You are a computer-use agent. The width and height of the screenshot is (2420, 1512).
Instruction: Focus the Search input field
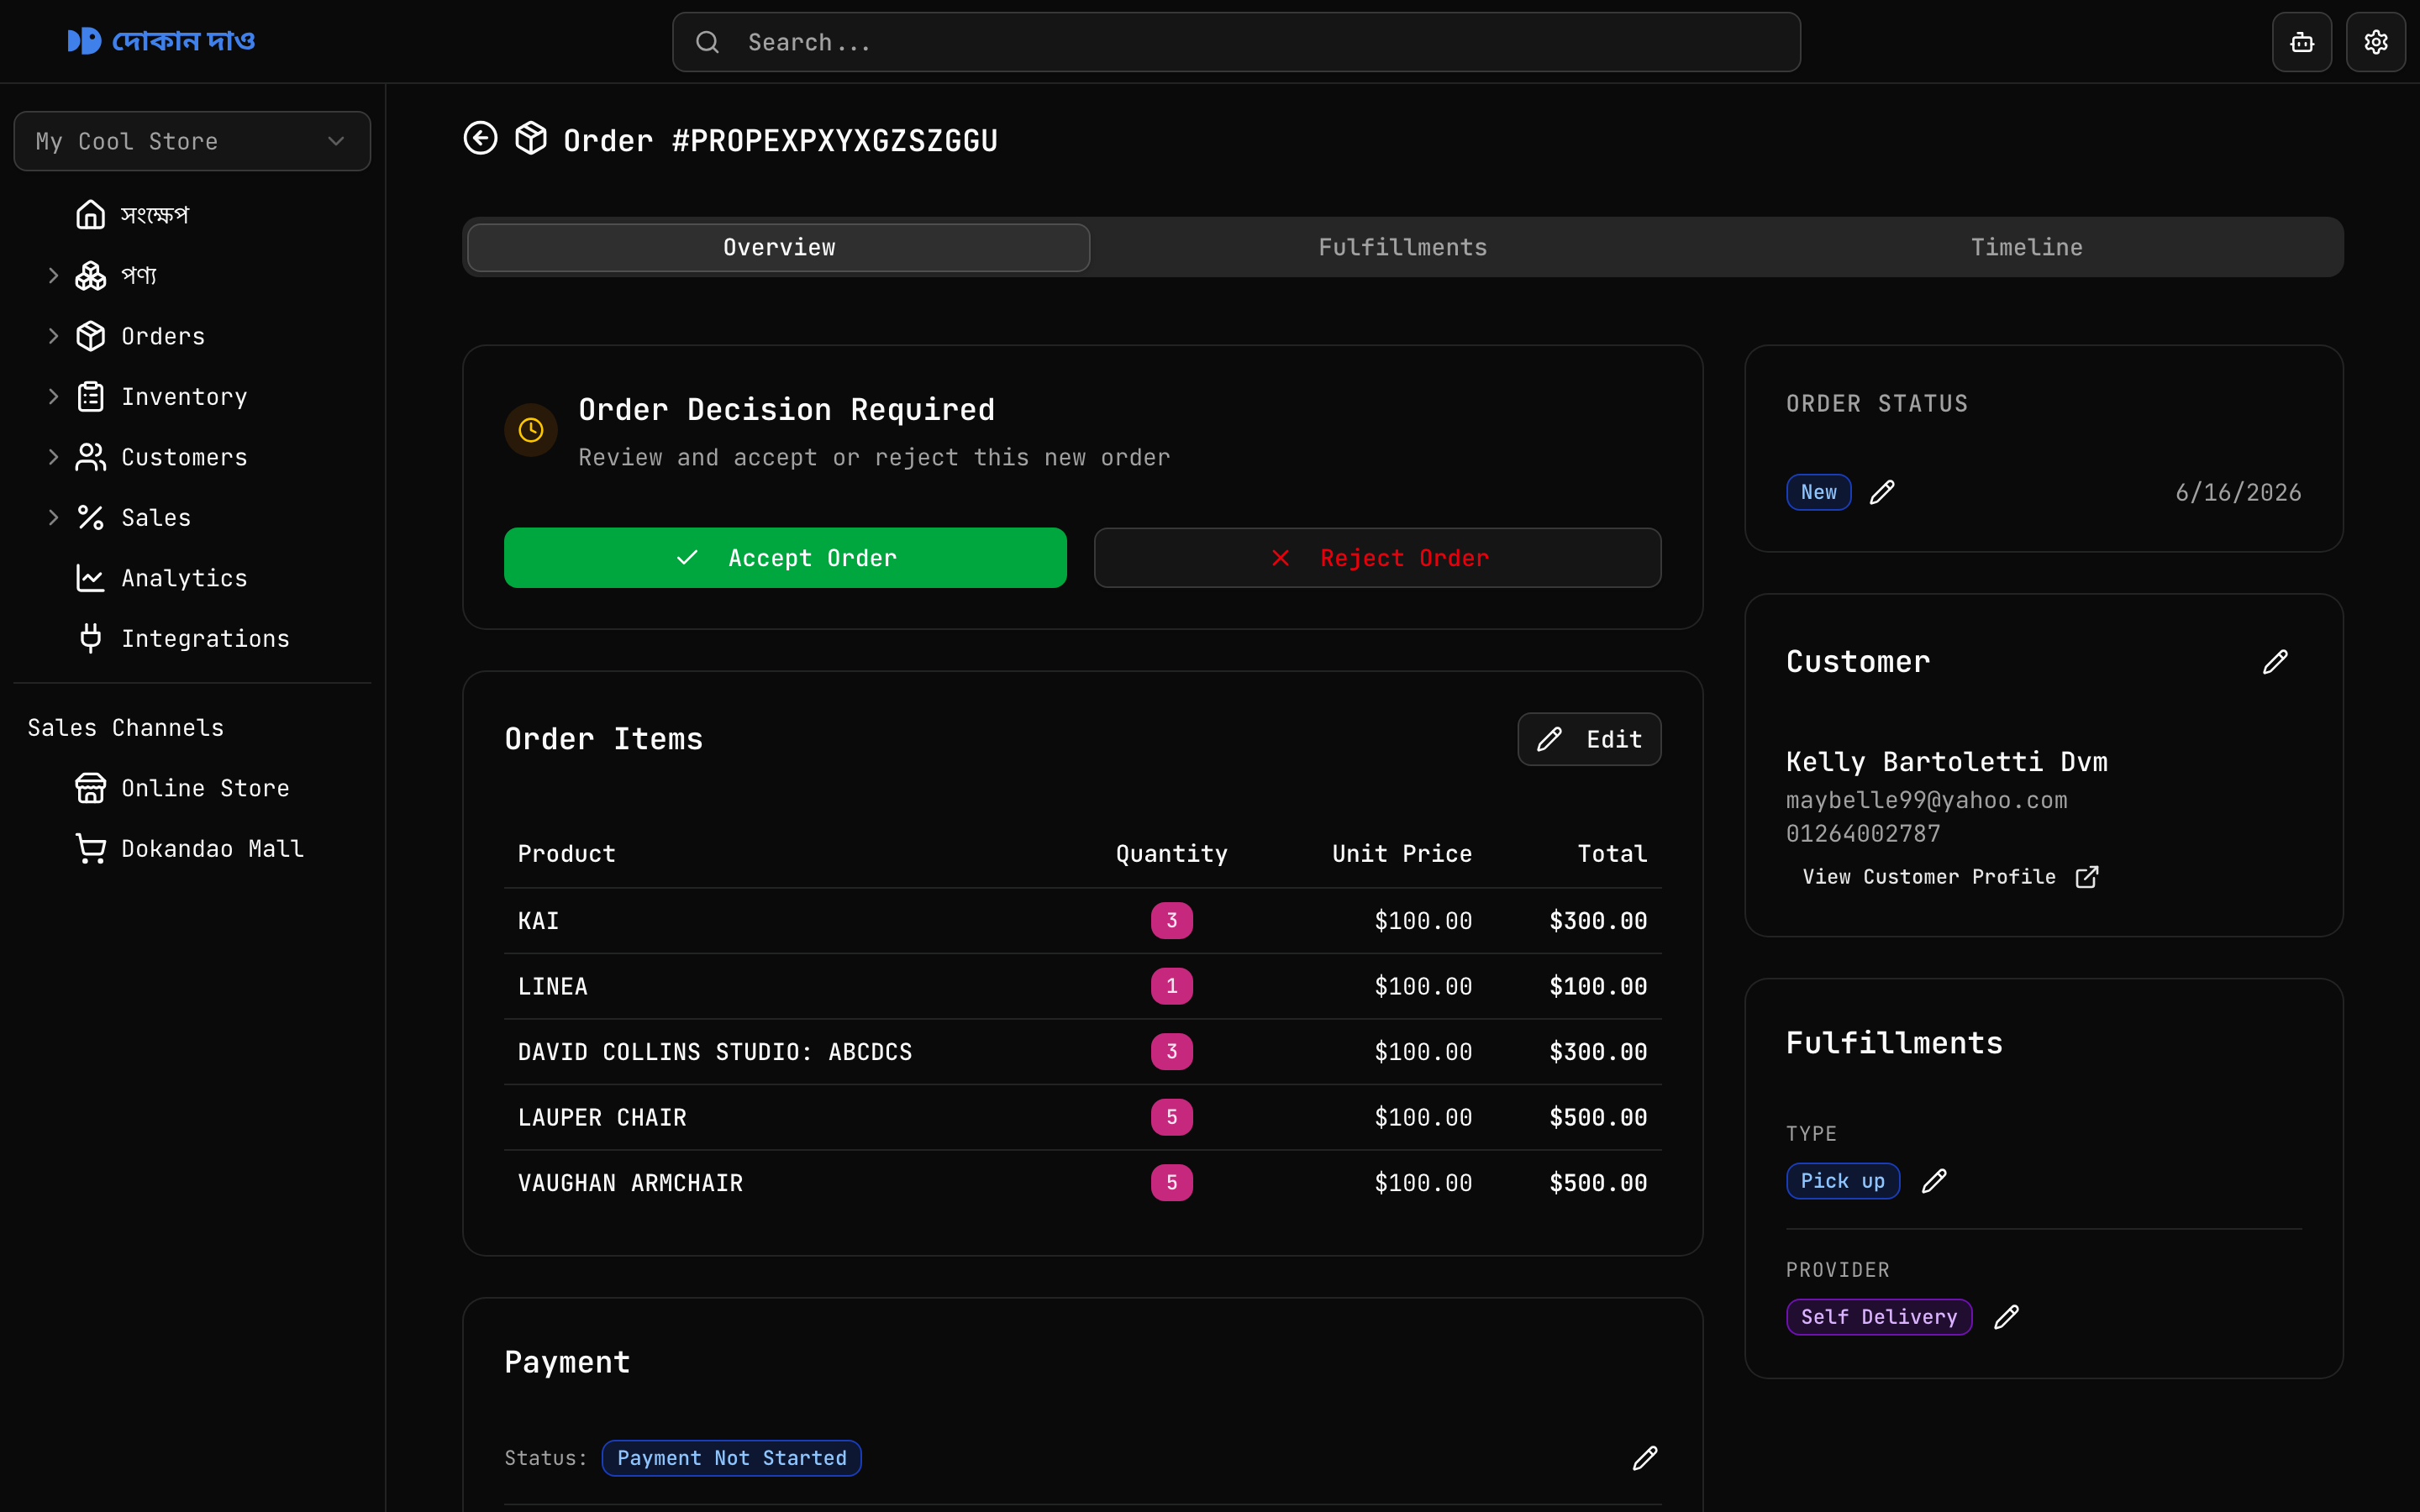(x=1236, y=42)
